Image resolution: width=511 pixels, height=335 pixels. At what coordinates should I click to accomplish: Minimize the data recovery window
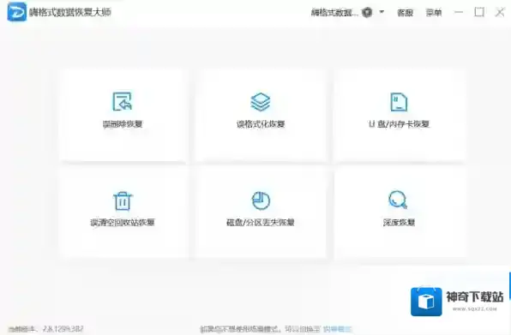click(459, 12)
